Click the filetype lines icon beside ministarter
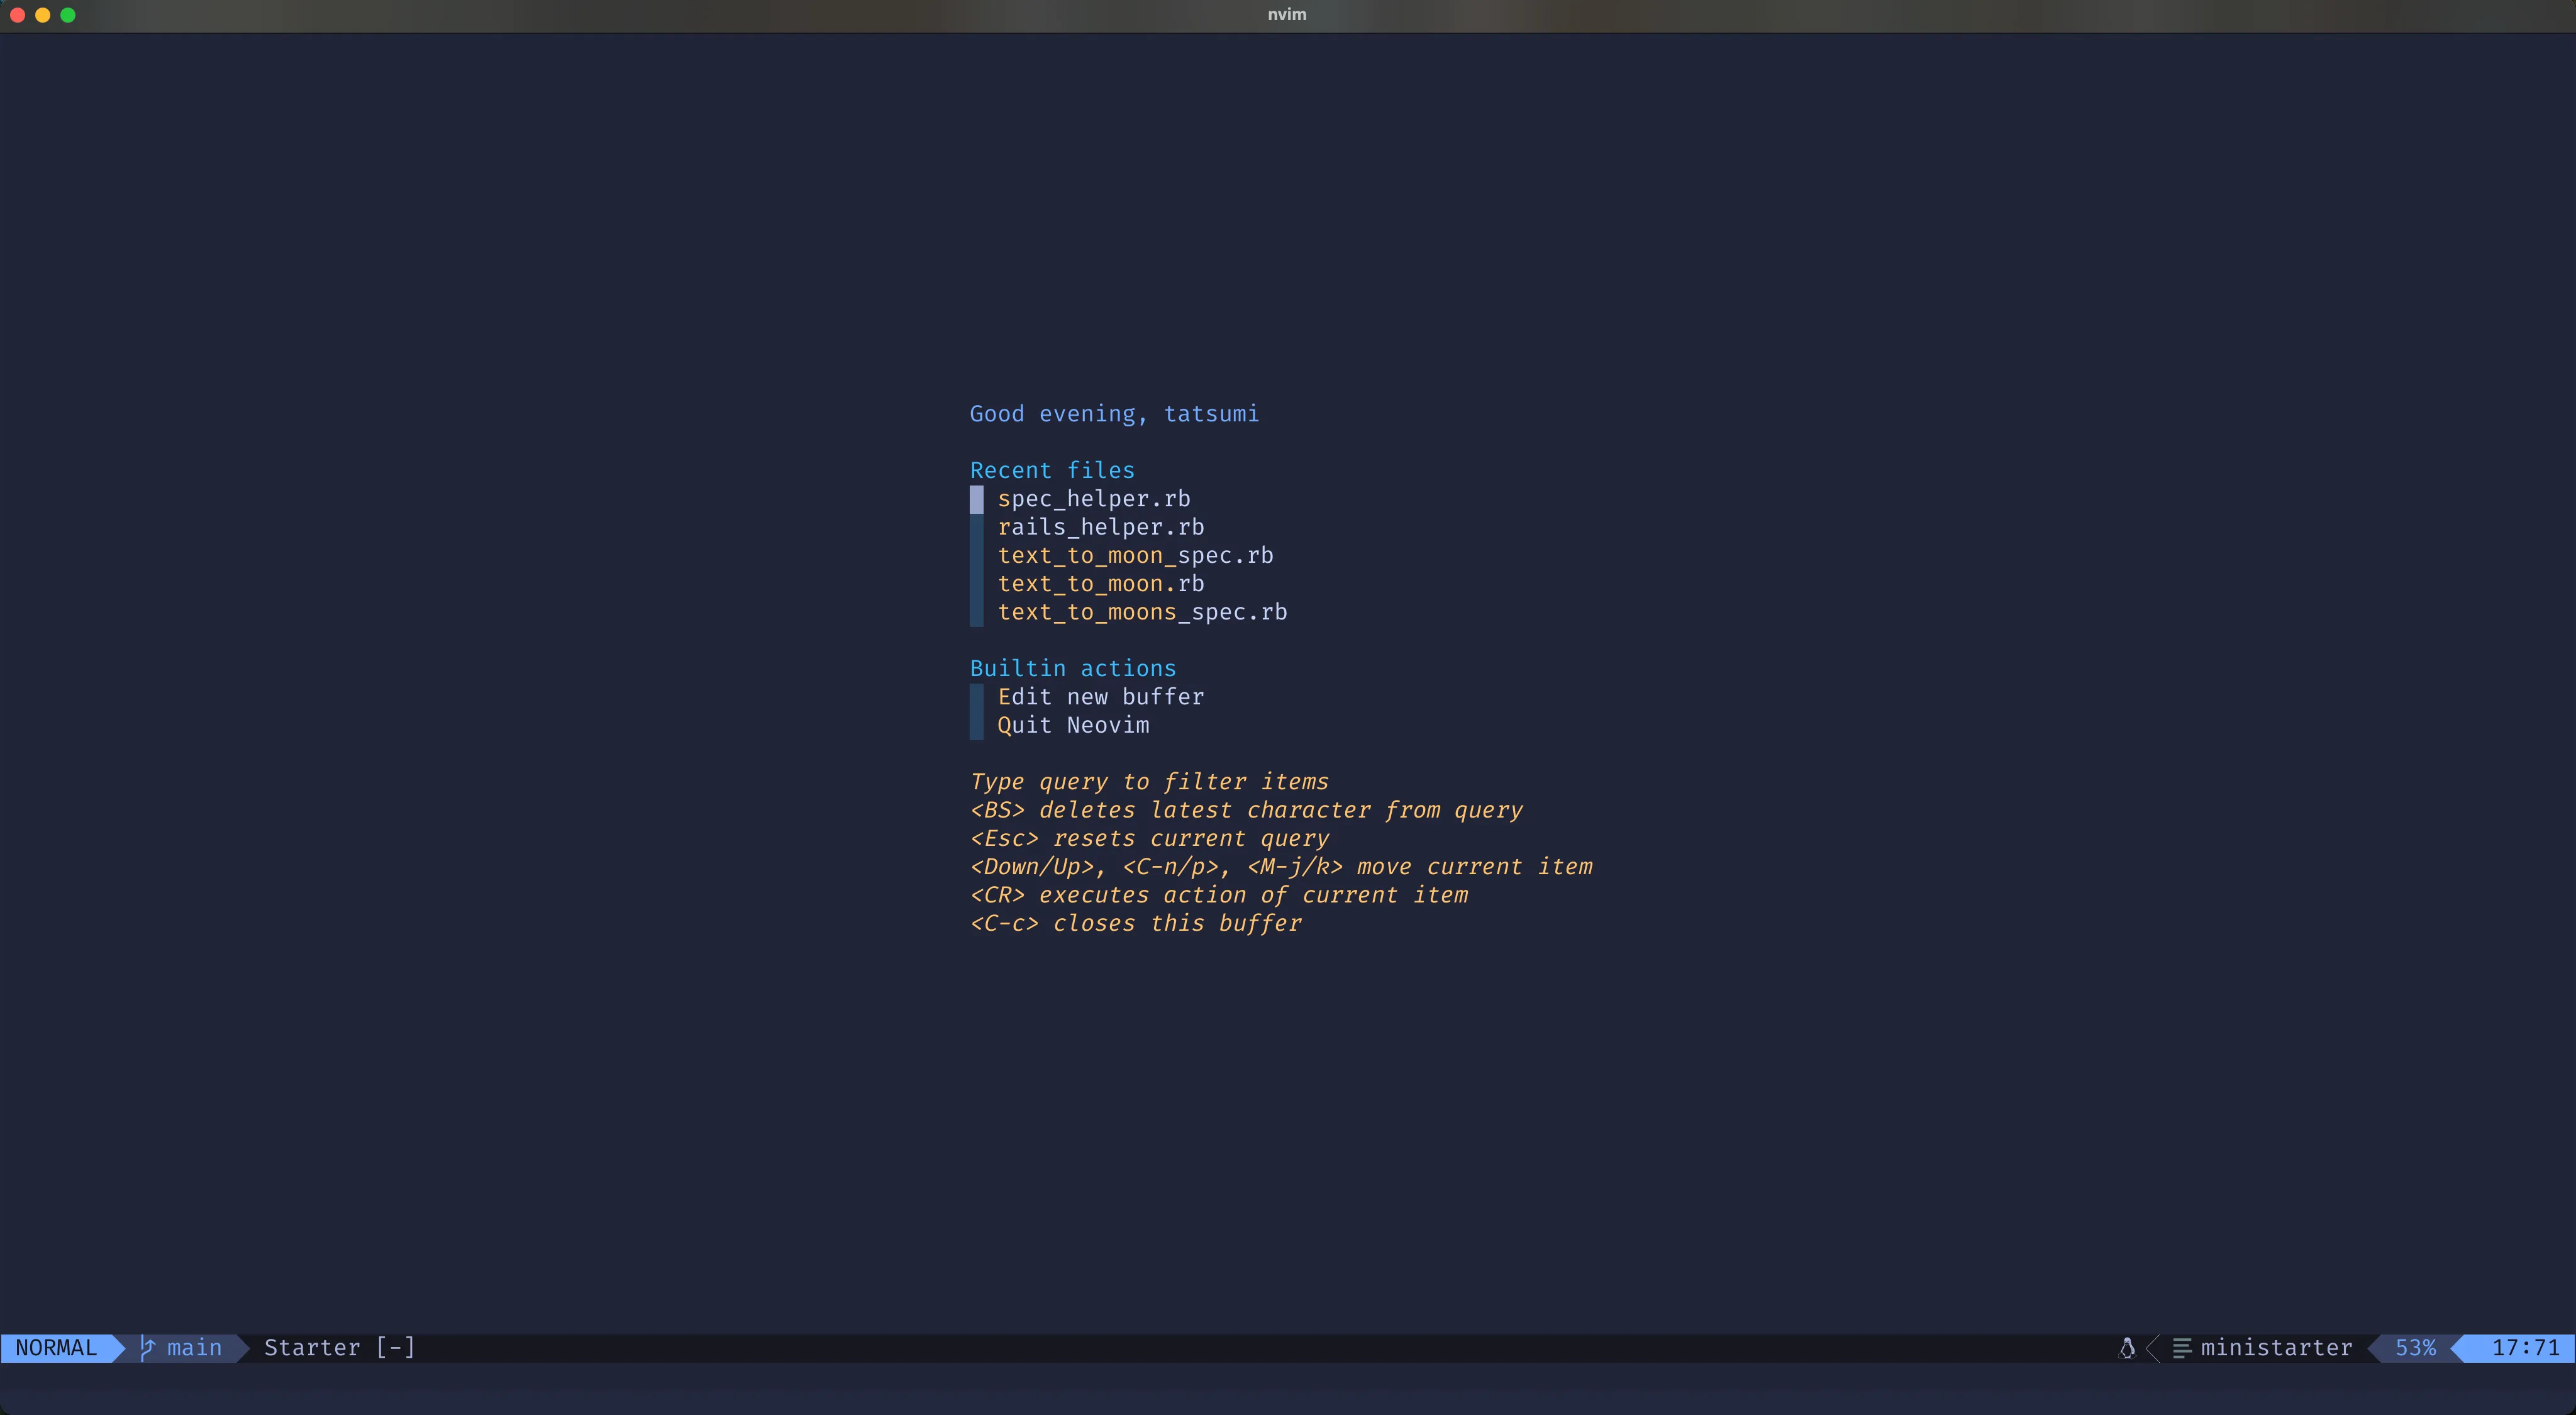The height and width of the screenshot is (1415, 2576). click(x=2182, y=1348)
